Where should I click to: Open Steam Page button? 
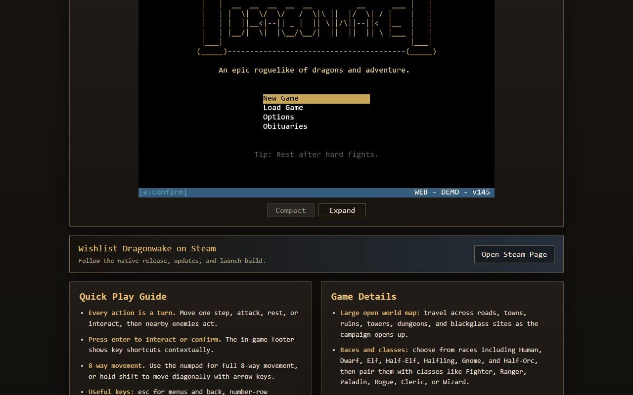coord(514,254)
